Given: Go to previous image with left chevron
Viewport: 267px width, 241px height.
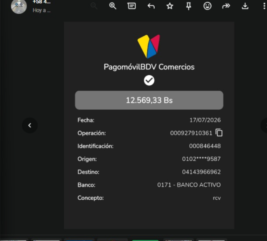Looking at the screenshot, I should pyautogui.click(x=30, y=125).
